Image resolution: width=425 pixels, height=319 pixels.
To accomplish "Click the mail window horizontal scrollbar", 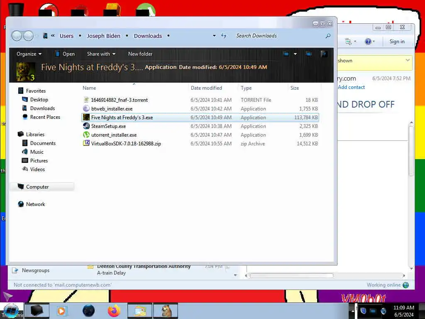I will coord(291,275).
